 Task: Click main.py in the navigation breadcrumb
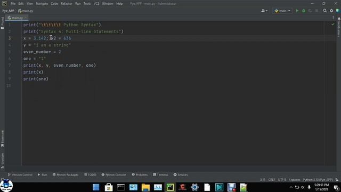coord(26,11)
